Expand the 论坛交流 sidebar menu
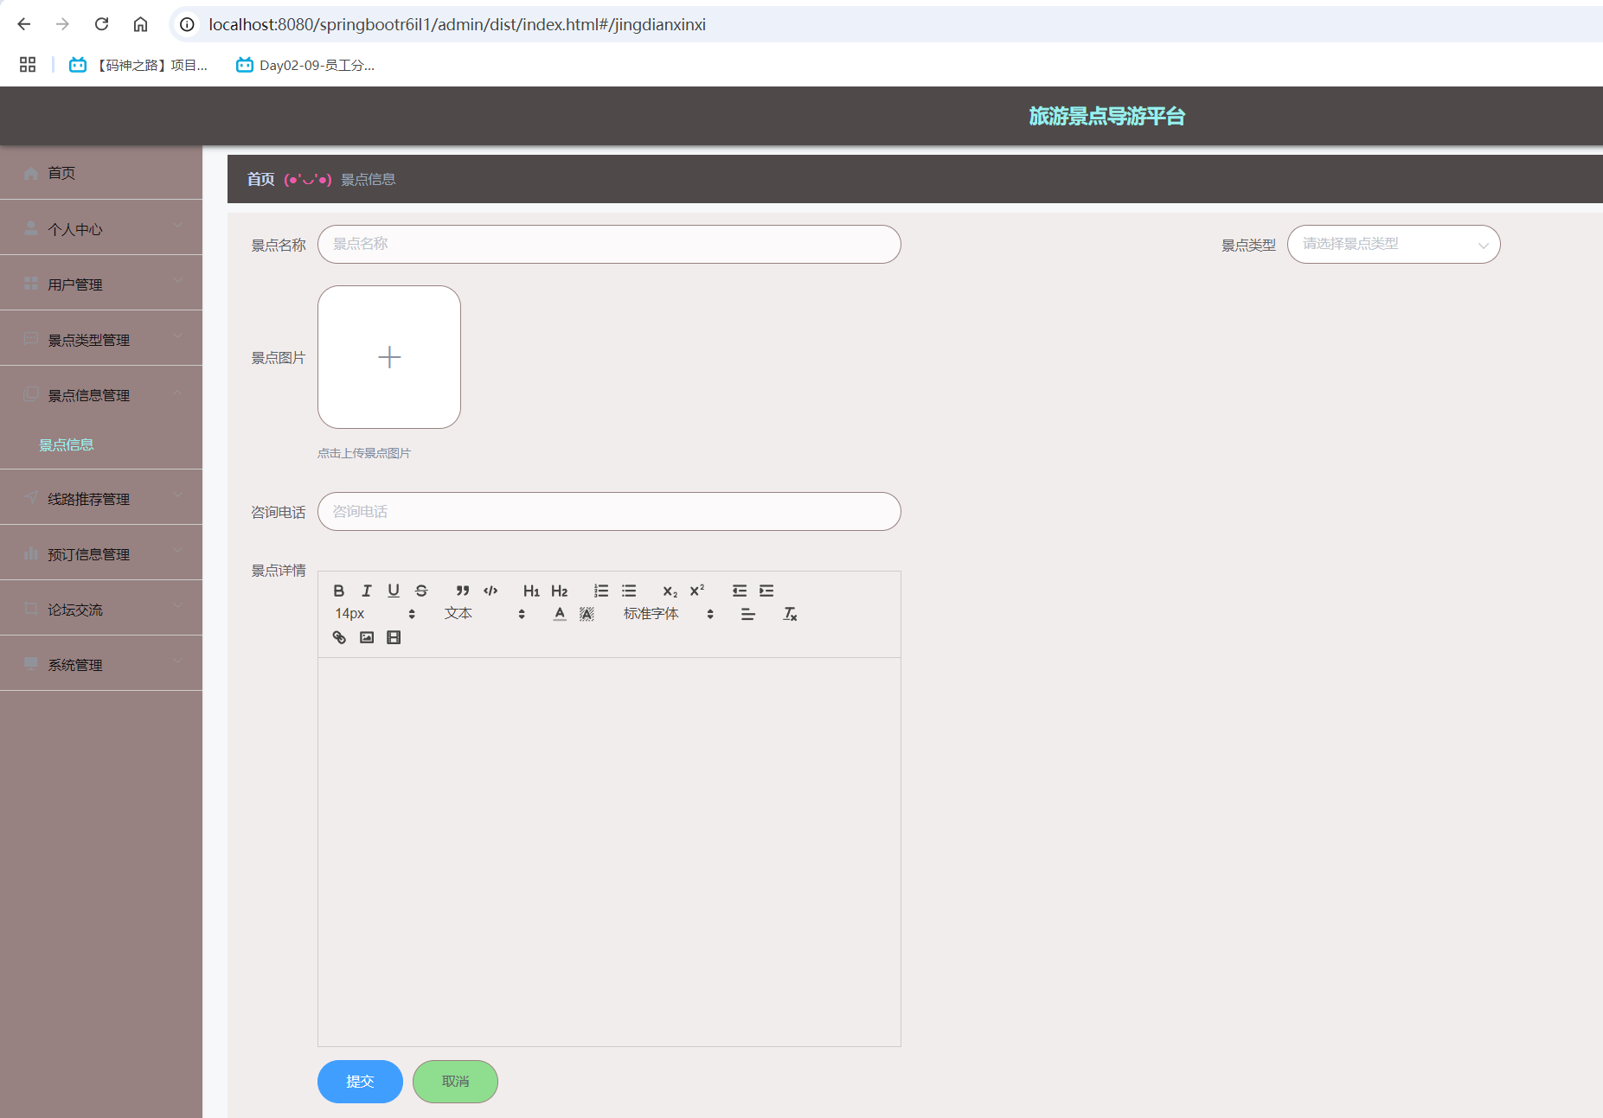Viewport: 1603px width, 1118px height. (101, 609)
